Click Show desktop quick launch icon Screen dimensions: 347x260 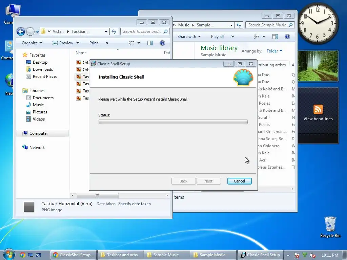[x=30, y=255]
